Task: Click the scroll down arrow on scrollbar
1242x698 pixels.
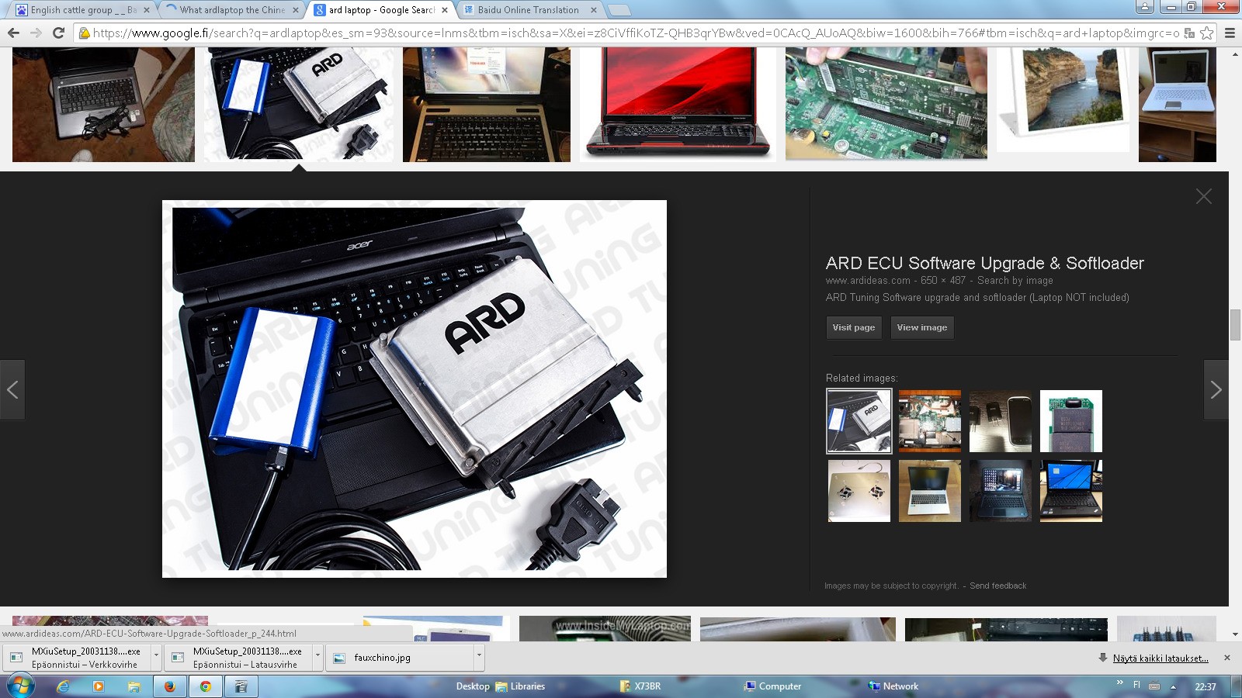Action: click(1235, 634)
